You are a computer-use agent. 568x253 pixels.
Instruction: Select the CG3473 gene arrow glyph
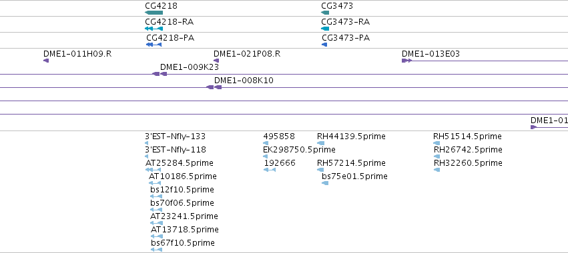[325, 13]
